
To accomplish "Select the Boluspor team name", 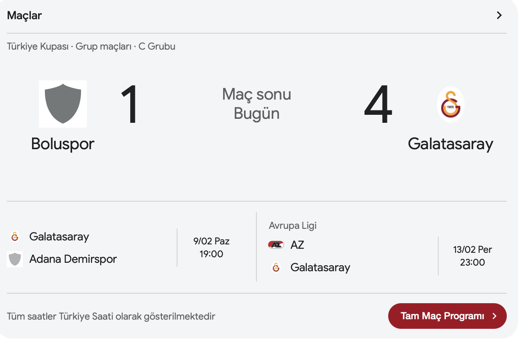I will (63, 144).
